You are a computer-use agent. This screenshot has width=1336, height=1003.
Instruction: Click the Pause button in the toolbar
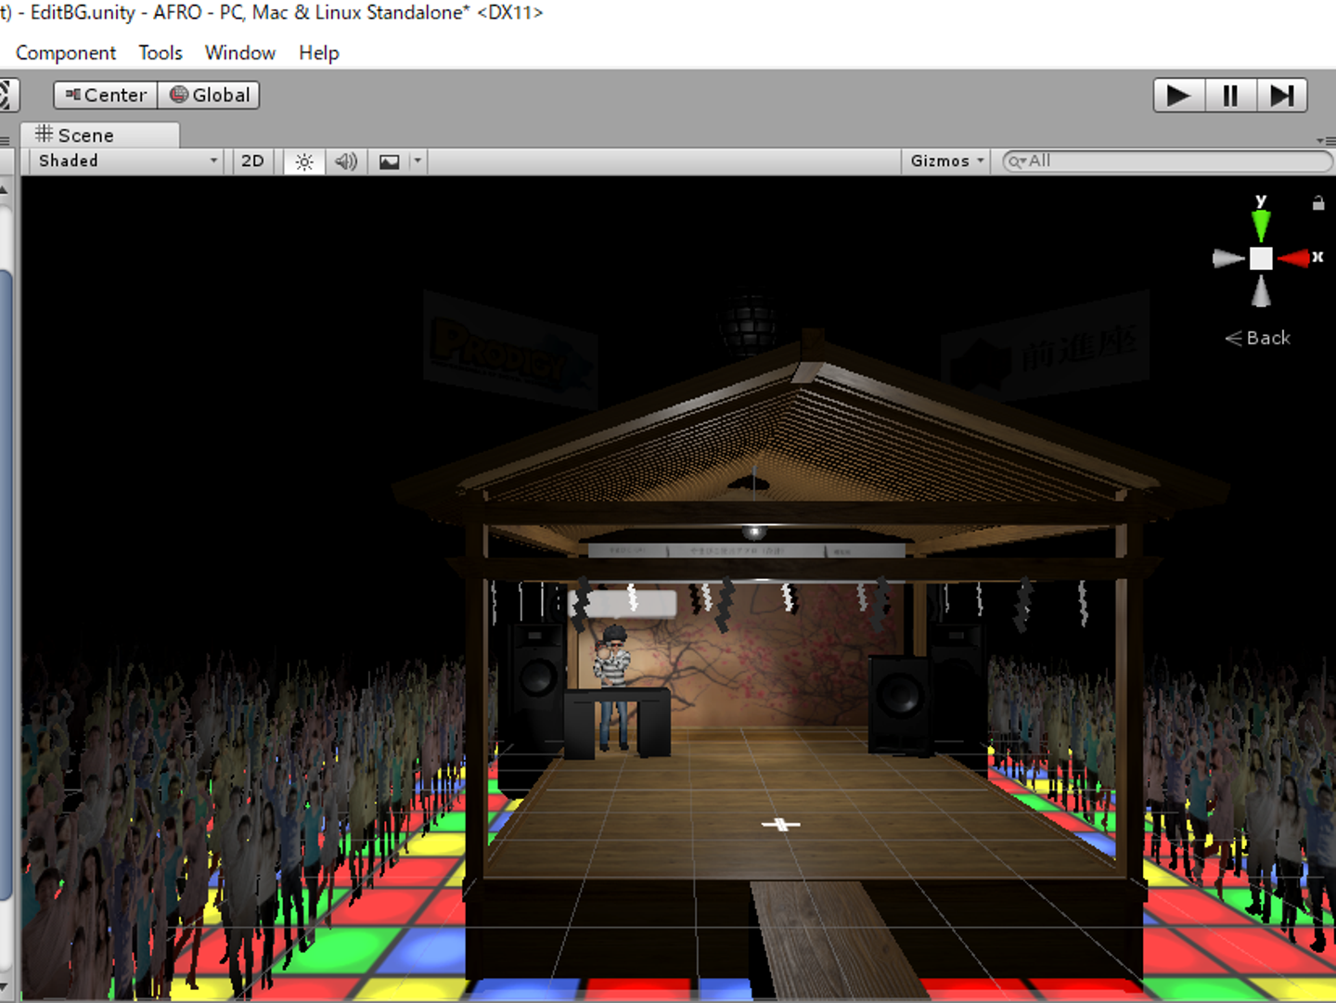(x=1230, y=96)
